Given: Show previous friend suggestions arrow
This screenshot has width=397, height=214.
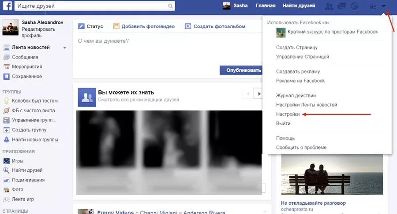Looking at the screenshot, I should coord(248,94).
